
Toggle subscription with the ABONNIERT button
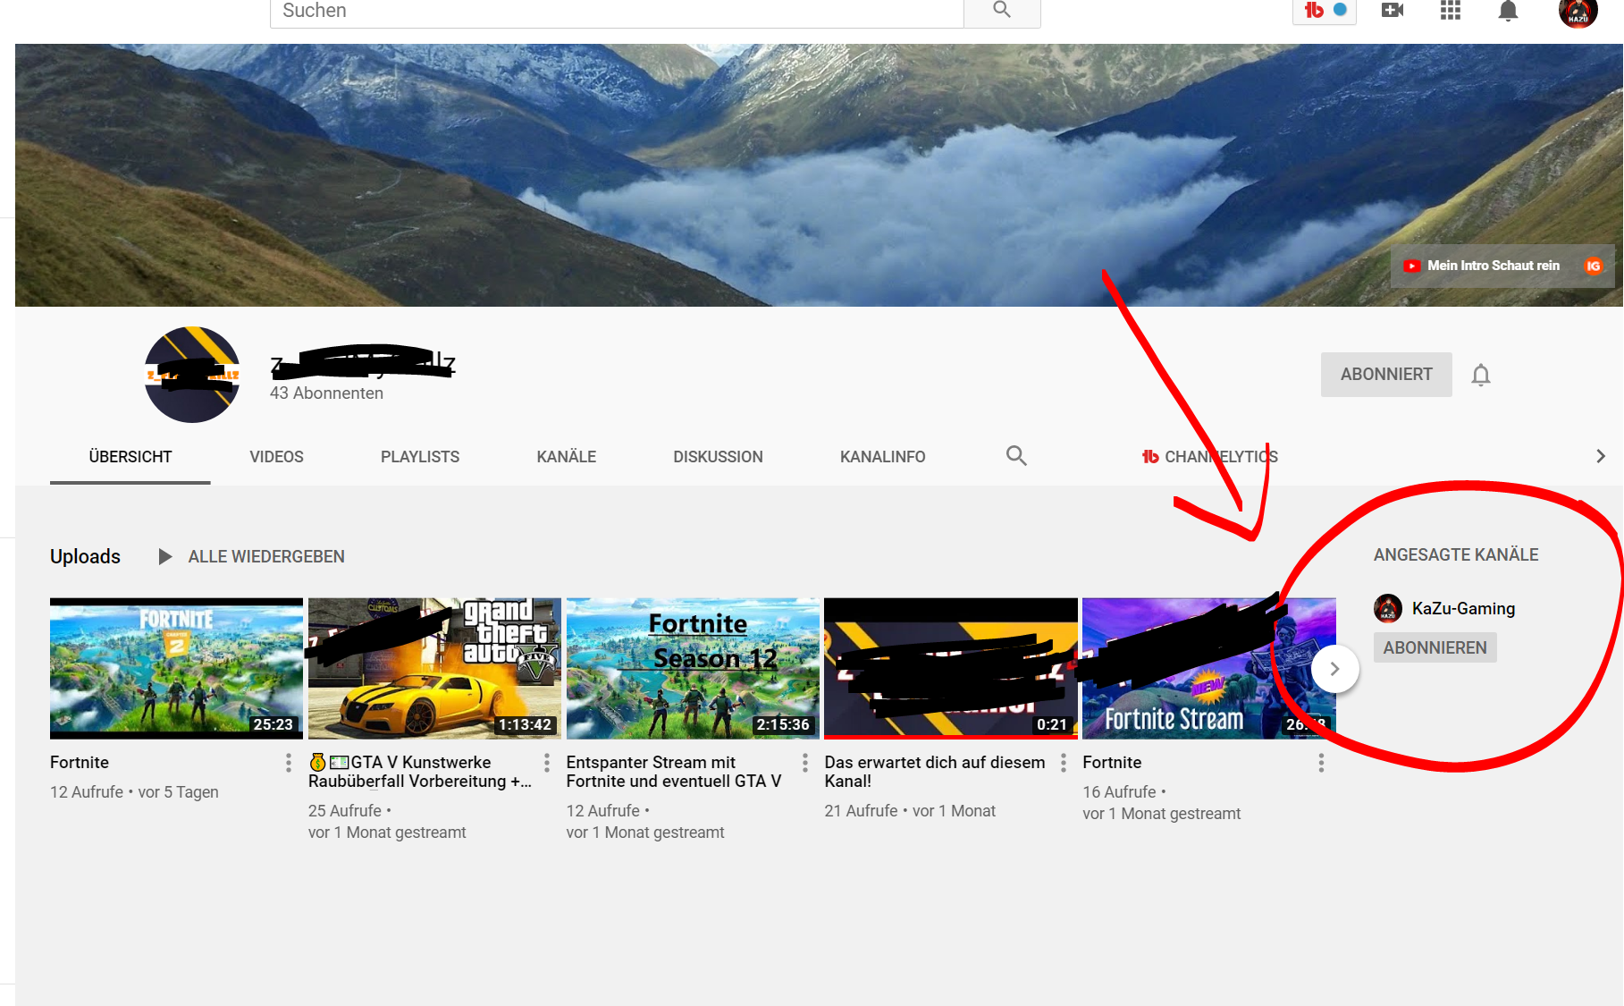click(1385, 375)
